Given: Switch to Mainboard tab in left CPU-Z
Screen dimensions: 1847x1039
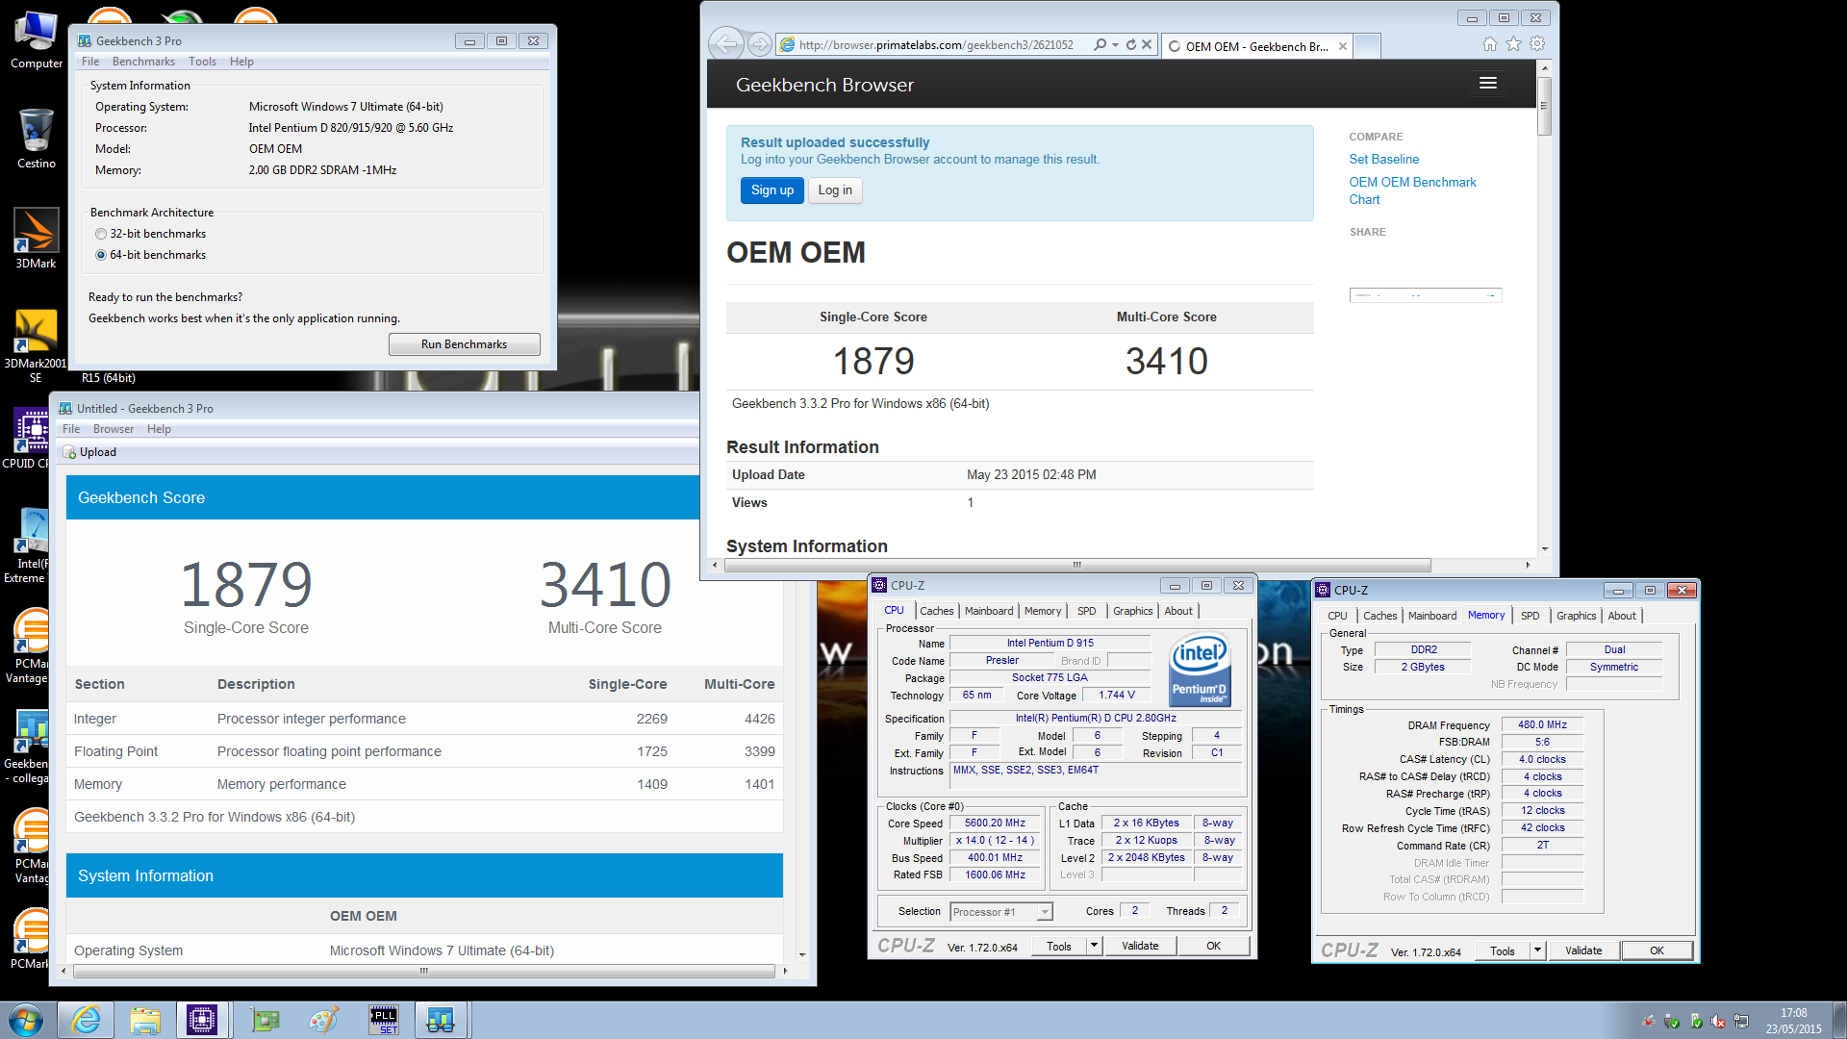Looking at the screenshot, I should click(x=989, y=611).
